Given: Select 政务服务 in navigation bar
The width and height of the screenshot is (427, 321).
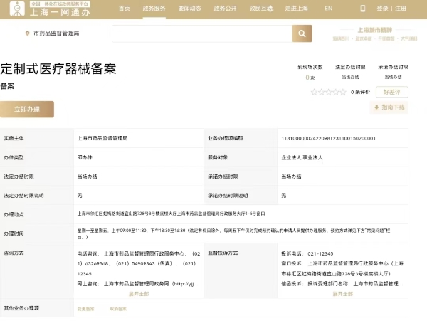Looking at the screenshot, I should [154, 9].
